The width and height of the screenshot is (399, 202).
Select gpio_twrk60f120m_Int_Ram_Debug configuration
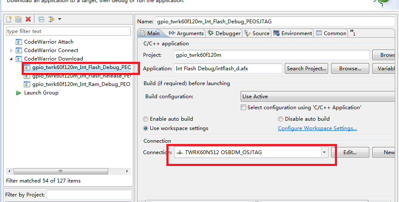81,84
